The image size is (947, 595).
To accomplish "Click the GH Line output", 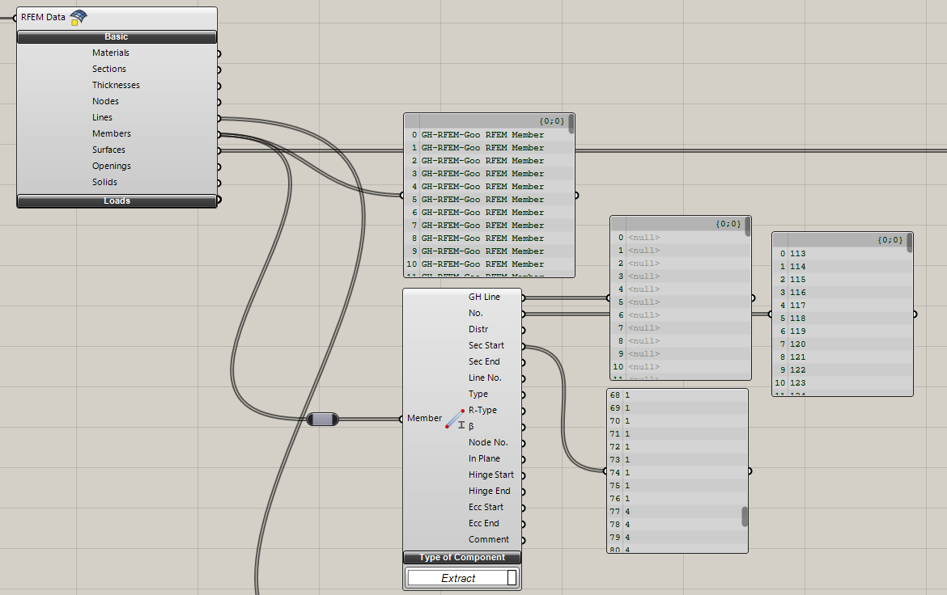I will point(484,297).
